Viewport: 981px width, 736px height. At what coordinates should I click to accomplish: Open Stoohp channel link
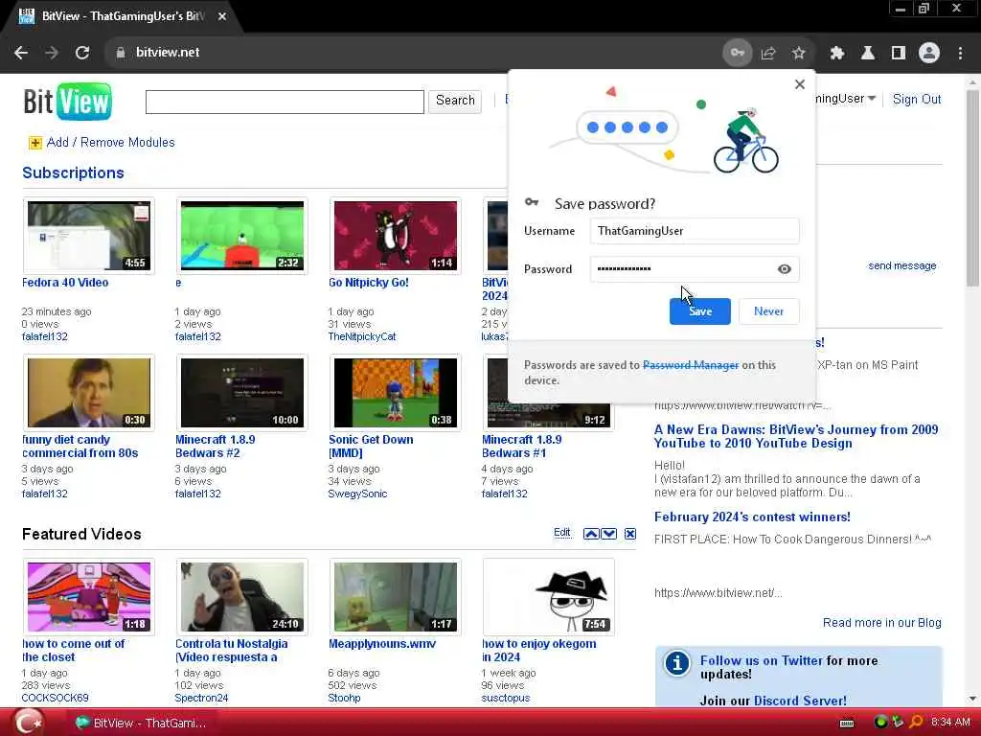click(344, 698)
